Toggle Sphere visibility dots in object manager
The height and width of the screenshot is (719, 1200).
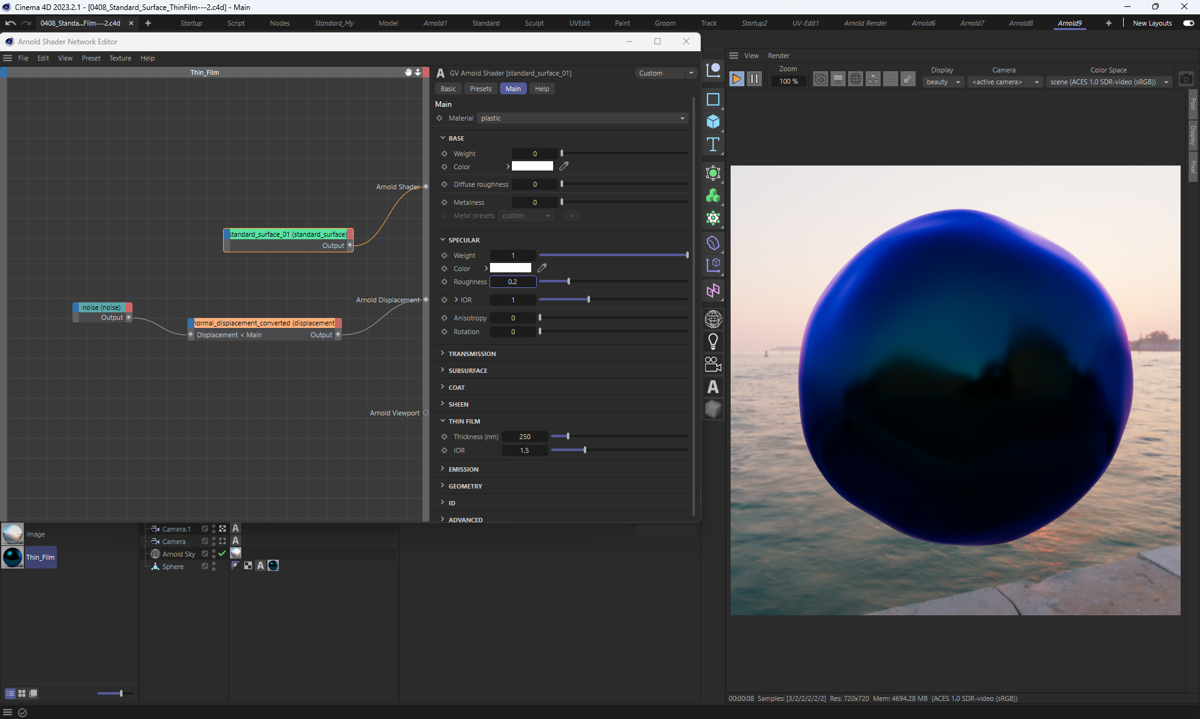click(214, 566)
